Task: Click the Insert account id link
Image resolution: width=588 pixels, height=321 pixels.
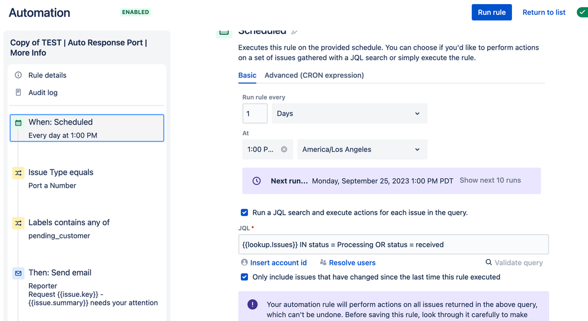Action: 278,263
